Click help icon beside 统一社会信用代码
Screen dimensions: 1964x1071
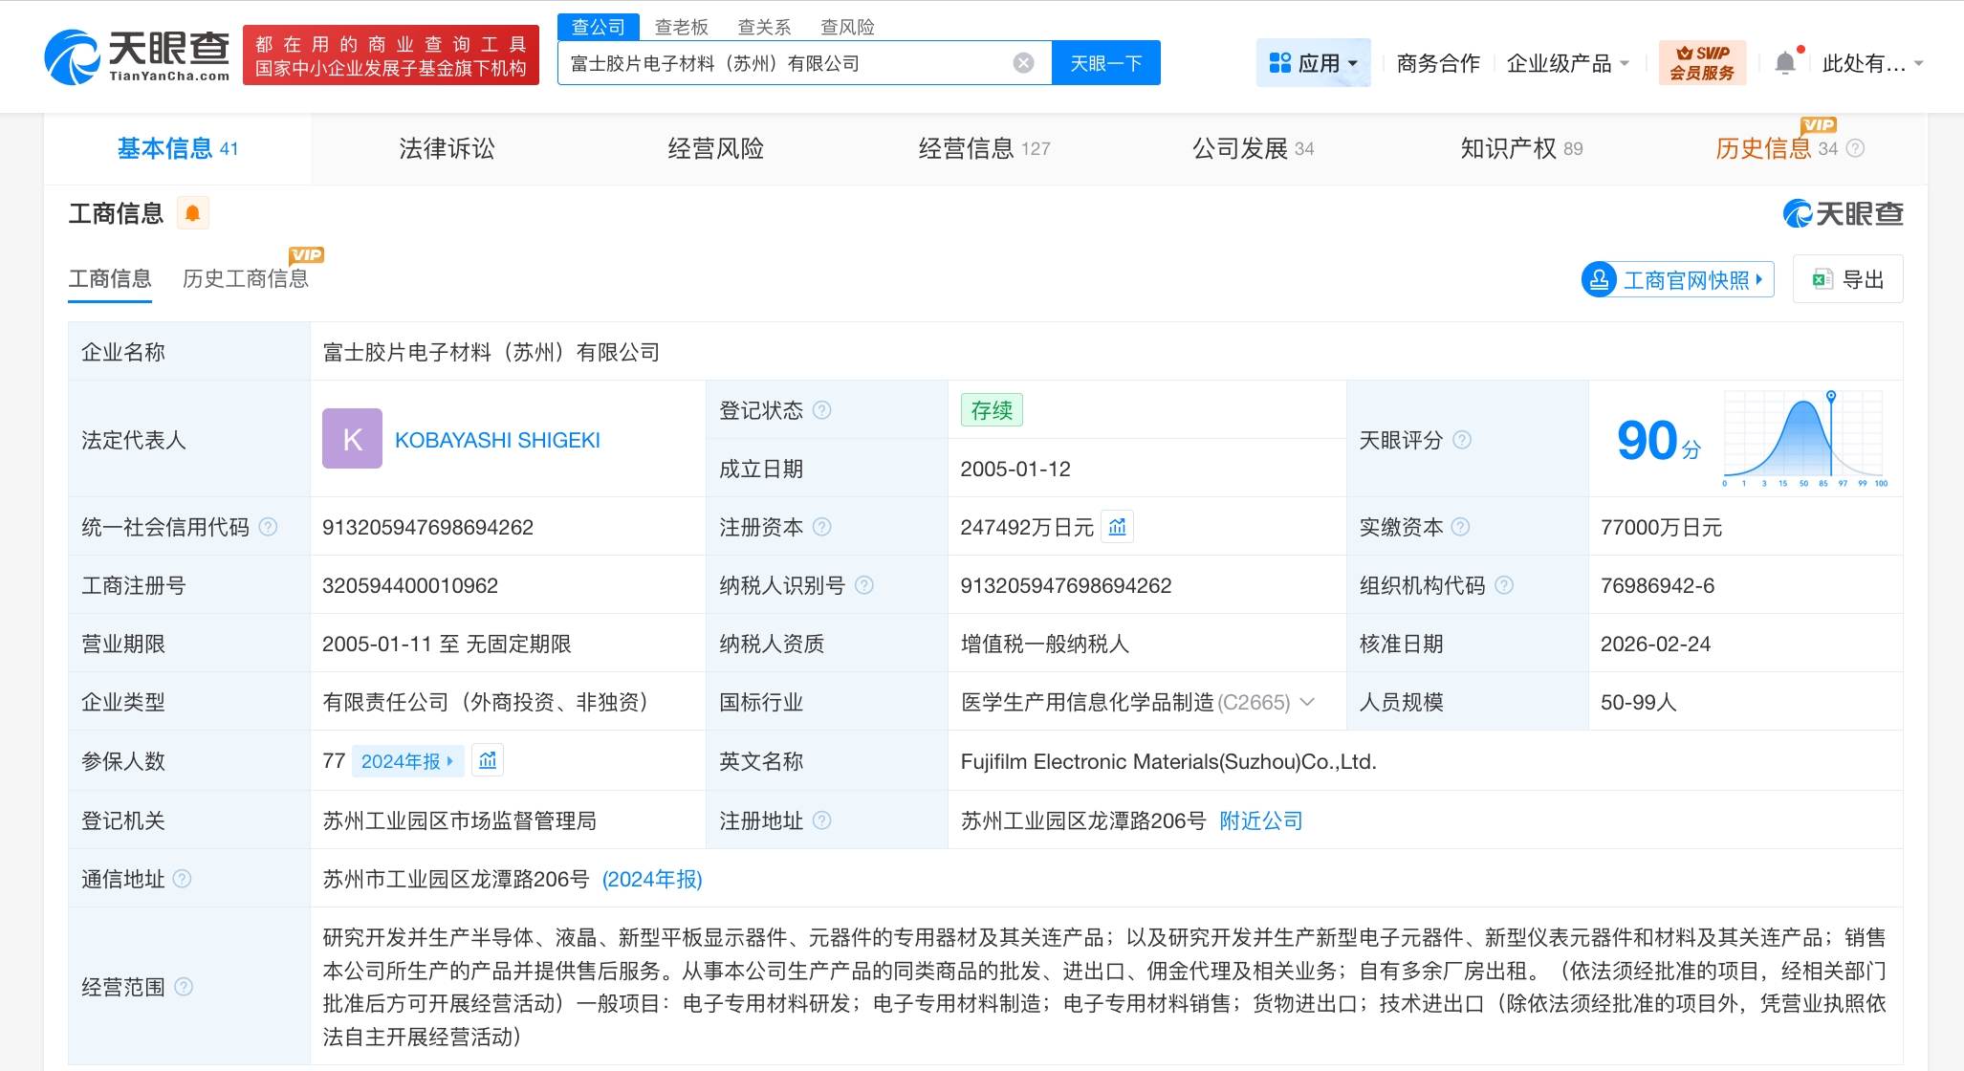tap(269, 527)
